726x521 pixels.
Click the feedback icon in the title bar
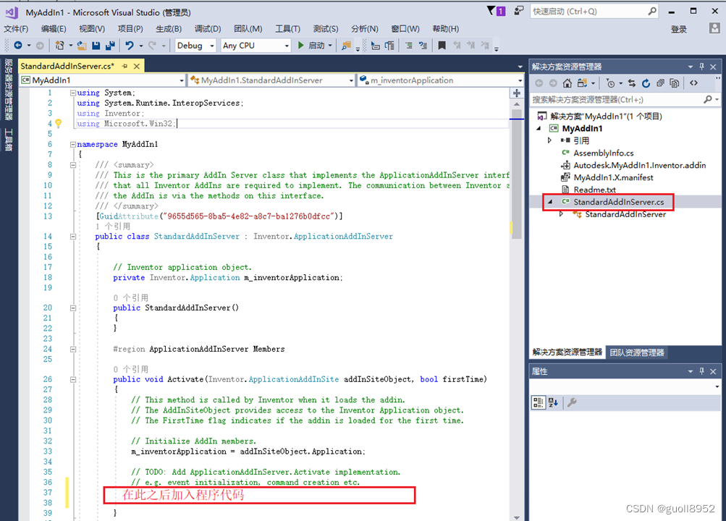[x=519, y=11]
